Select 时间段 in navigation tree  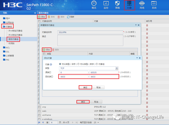pos(11,43)
